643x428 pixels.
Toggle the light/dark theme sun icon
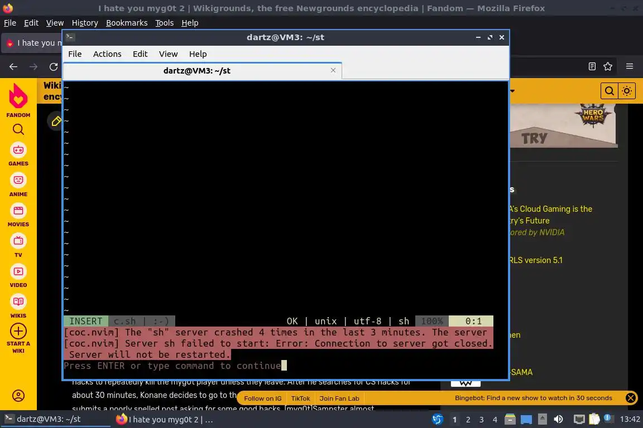627,91
